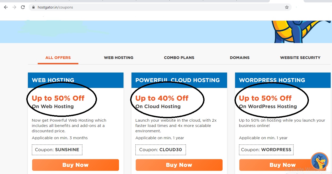Bookmark this page with the star icon
The width and height of the screenshot is (332, 174).
pos(287,7)
